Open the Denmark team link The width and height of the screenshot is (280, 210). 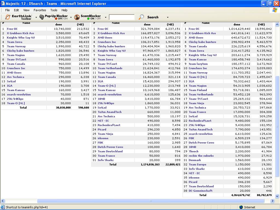tap(195, 160)
